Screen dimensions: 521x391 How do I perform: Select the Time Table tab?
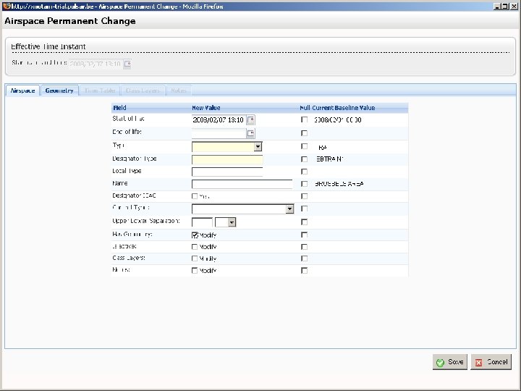(x=100, y=91)
